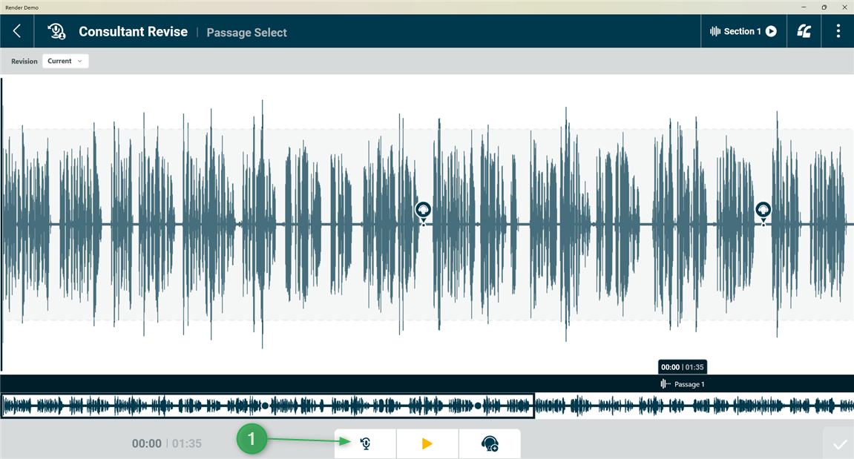This screenshot has height=459, width=854.
Task: Open the three-dot overflow menu
Action: pos(838,31)
